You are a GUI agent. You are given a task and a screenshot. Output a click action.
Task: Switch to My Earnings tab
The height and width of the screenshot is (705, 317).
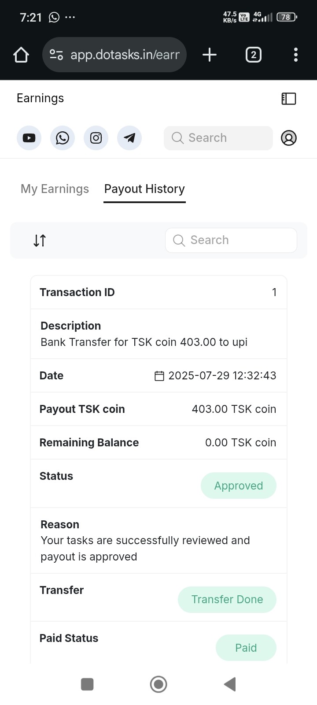pyautogui.click(x=55, y=189)
